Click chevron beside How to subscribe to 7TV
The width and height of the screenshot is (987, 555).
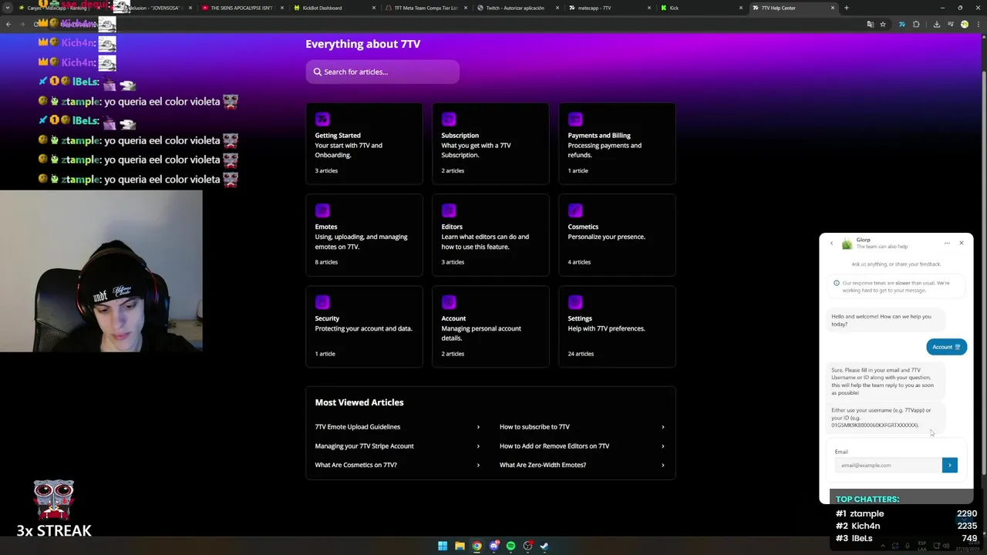[663, 427]
